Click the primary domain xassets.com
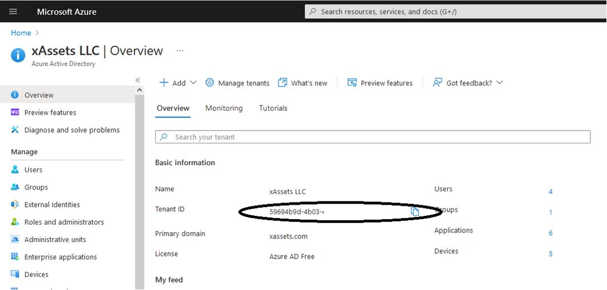The image size is (607, 290). (x=288, y=236)
